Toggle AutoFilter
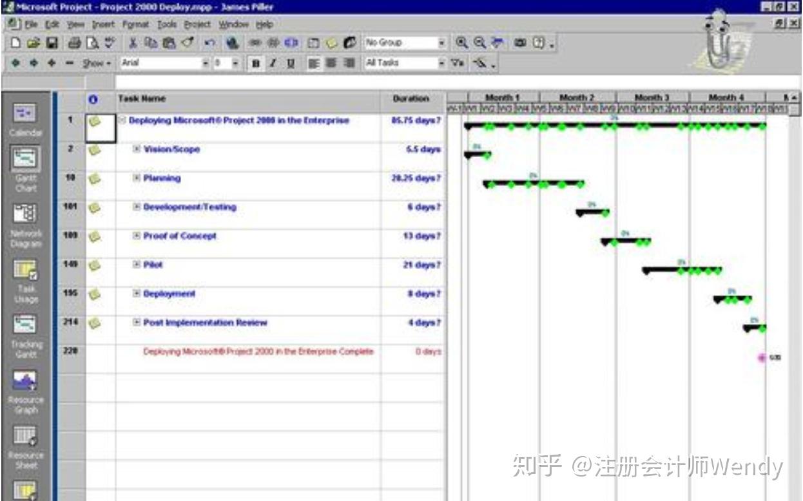 [457, 63]
